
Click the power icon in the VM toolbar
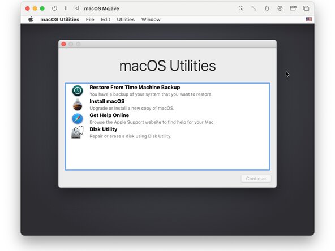[x=54, y=8]
